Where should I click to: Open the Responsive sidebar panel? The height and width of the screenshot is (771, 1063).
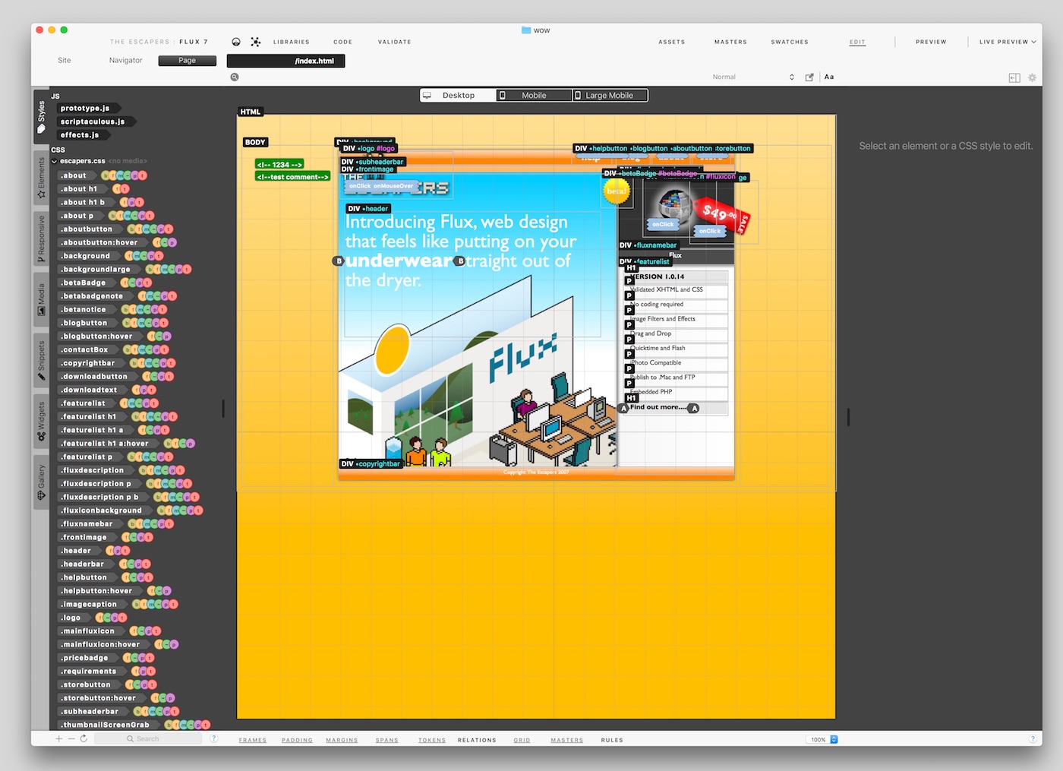tap(41, 239)
